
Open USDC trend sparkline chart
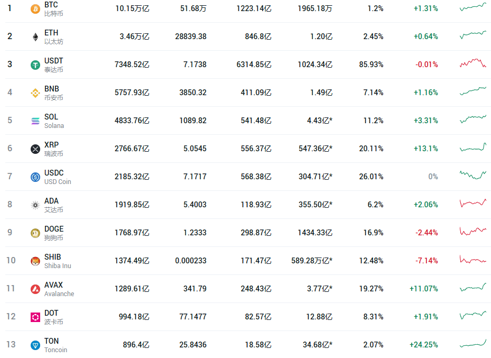(x=473, y=175)
